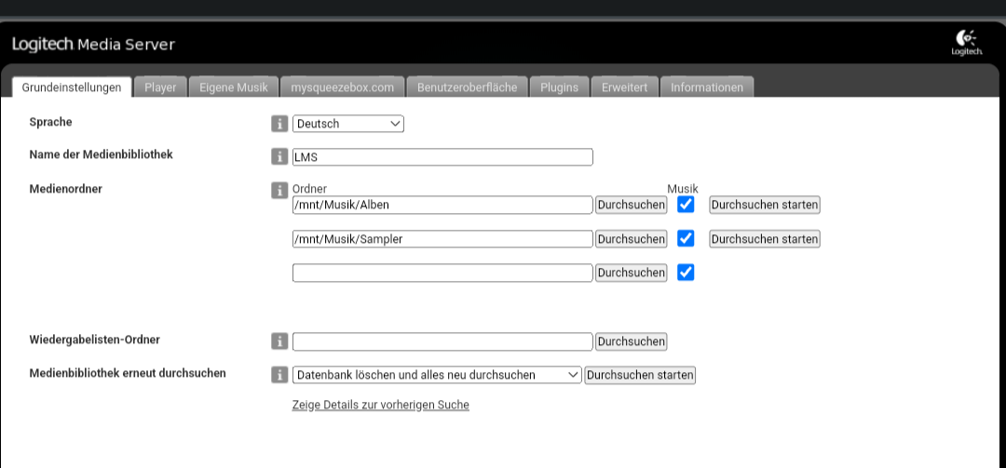Image resolution: width=1006 pixels, height=468 pixels.
Task: Uncheck Musik checkbox for /mnt/Musik/Alben
Action: (686, 205)
